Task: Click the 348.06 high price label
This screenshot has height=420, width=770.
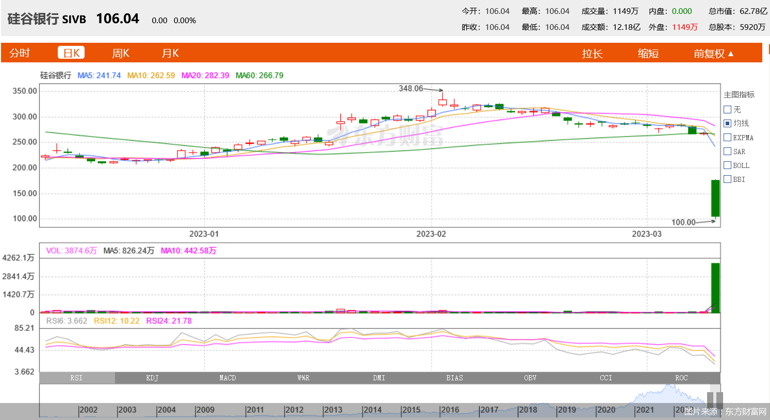Action: 411,88
